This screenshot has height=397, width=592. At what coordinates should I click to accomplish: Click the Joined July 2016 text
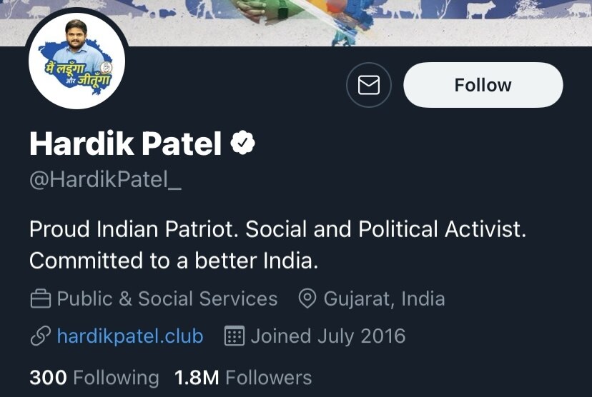327,336
